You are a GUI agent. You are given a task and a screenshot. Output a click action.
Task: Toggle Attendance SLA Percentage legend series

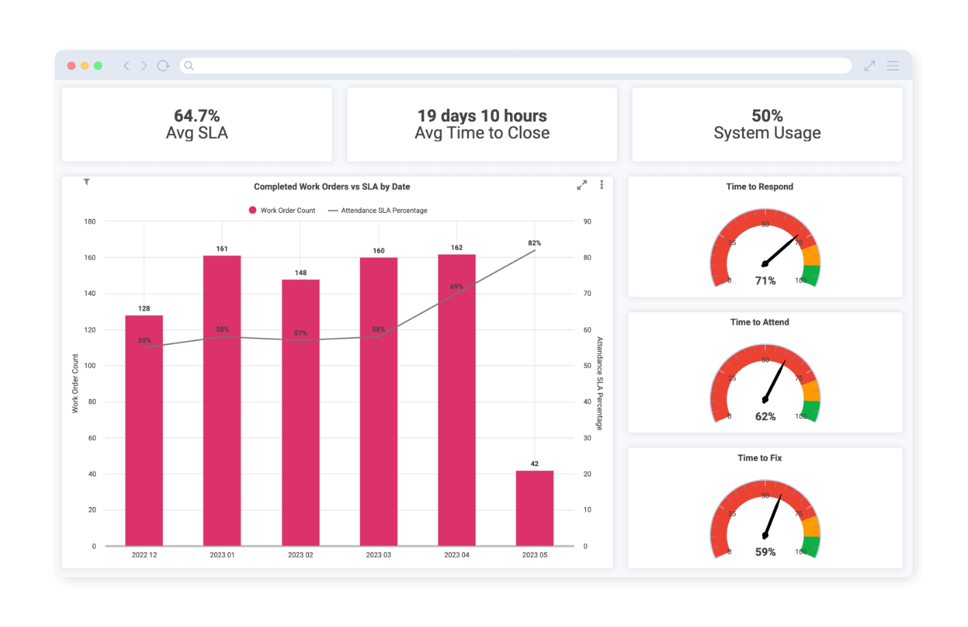coord(378,211)
